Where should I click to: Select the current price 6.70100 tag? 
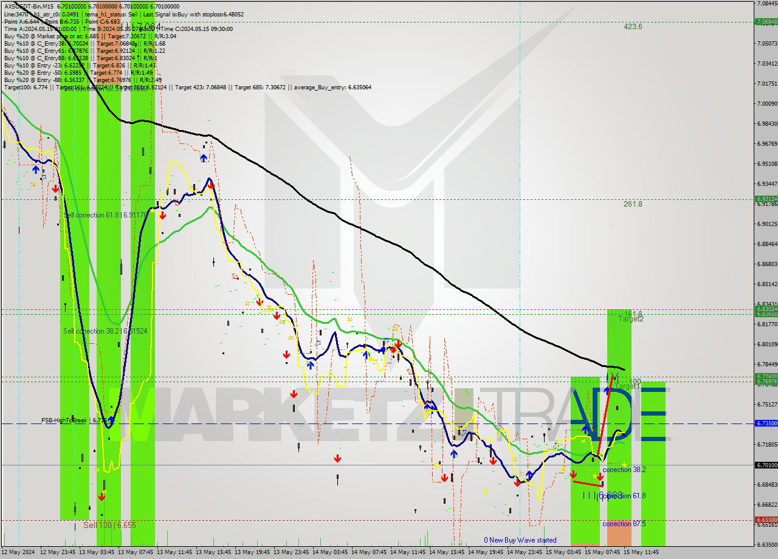click(x=765, y=465)
